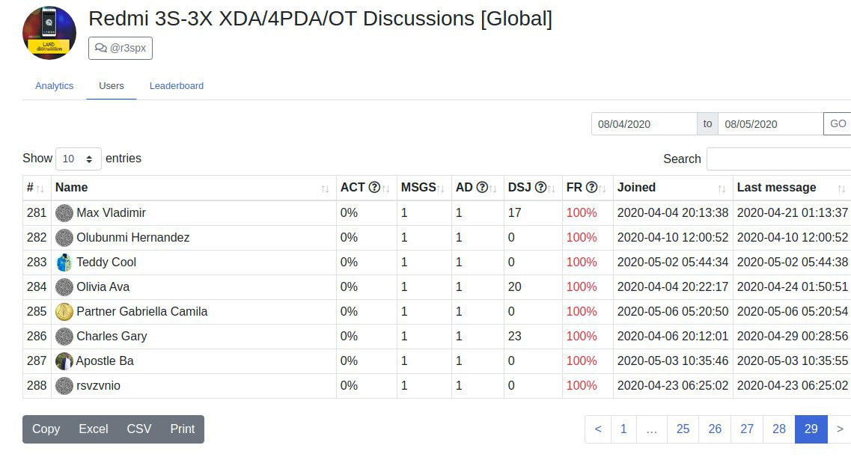
Task: Go to page 27
Action: (x=747, y=429)
